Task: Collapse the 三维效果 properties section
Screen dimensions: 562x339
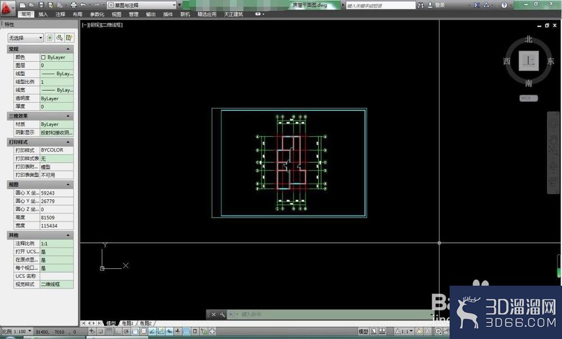Action: click(x=68, y=116)
